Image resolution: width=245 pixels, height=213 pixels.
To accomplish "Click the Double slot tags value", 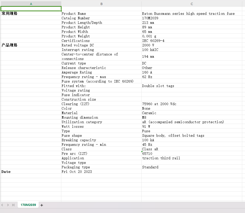I will (x=192, y=86).
